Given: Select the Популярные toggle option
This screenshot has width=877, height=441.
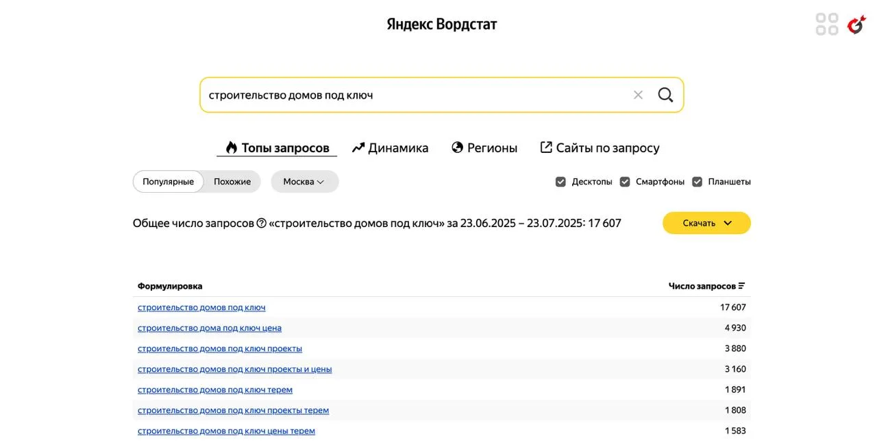Looking at the screenshot, I should coord(169,182).
